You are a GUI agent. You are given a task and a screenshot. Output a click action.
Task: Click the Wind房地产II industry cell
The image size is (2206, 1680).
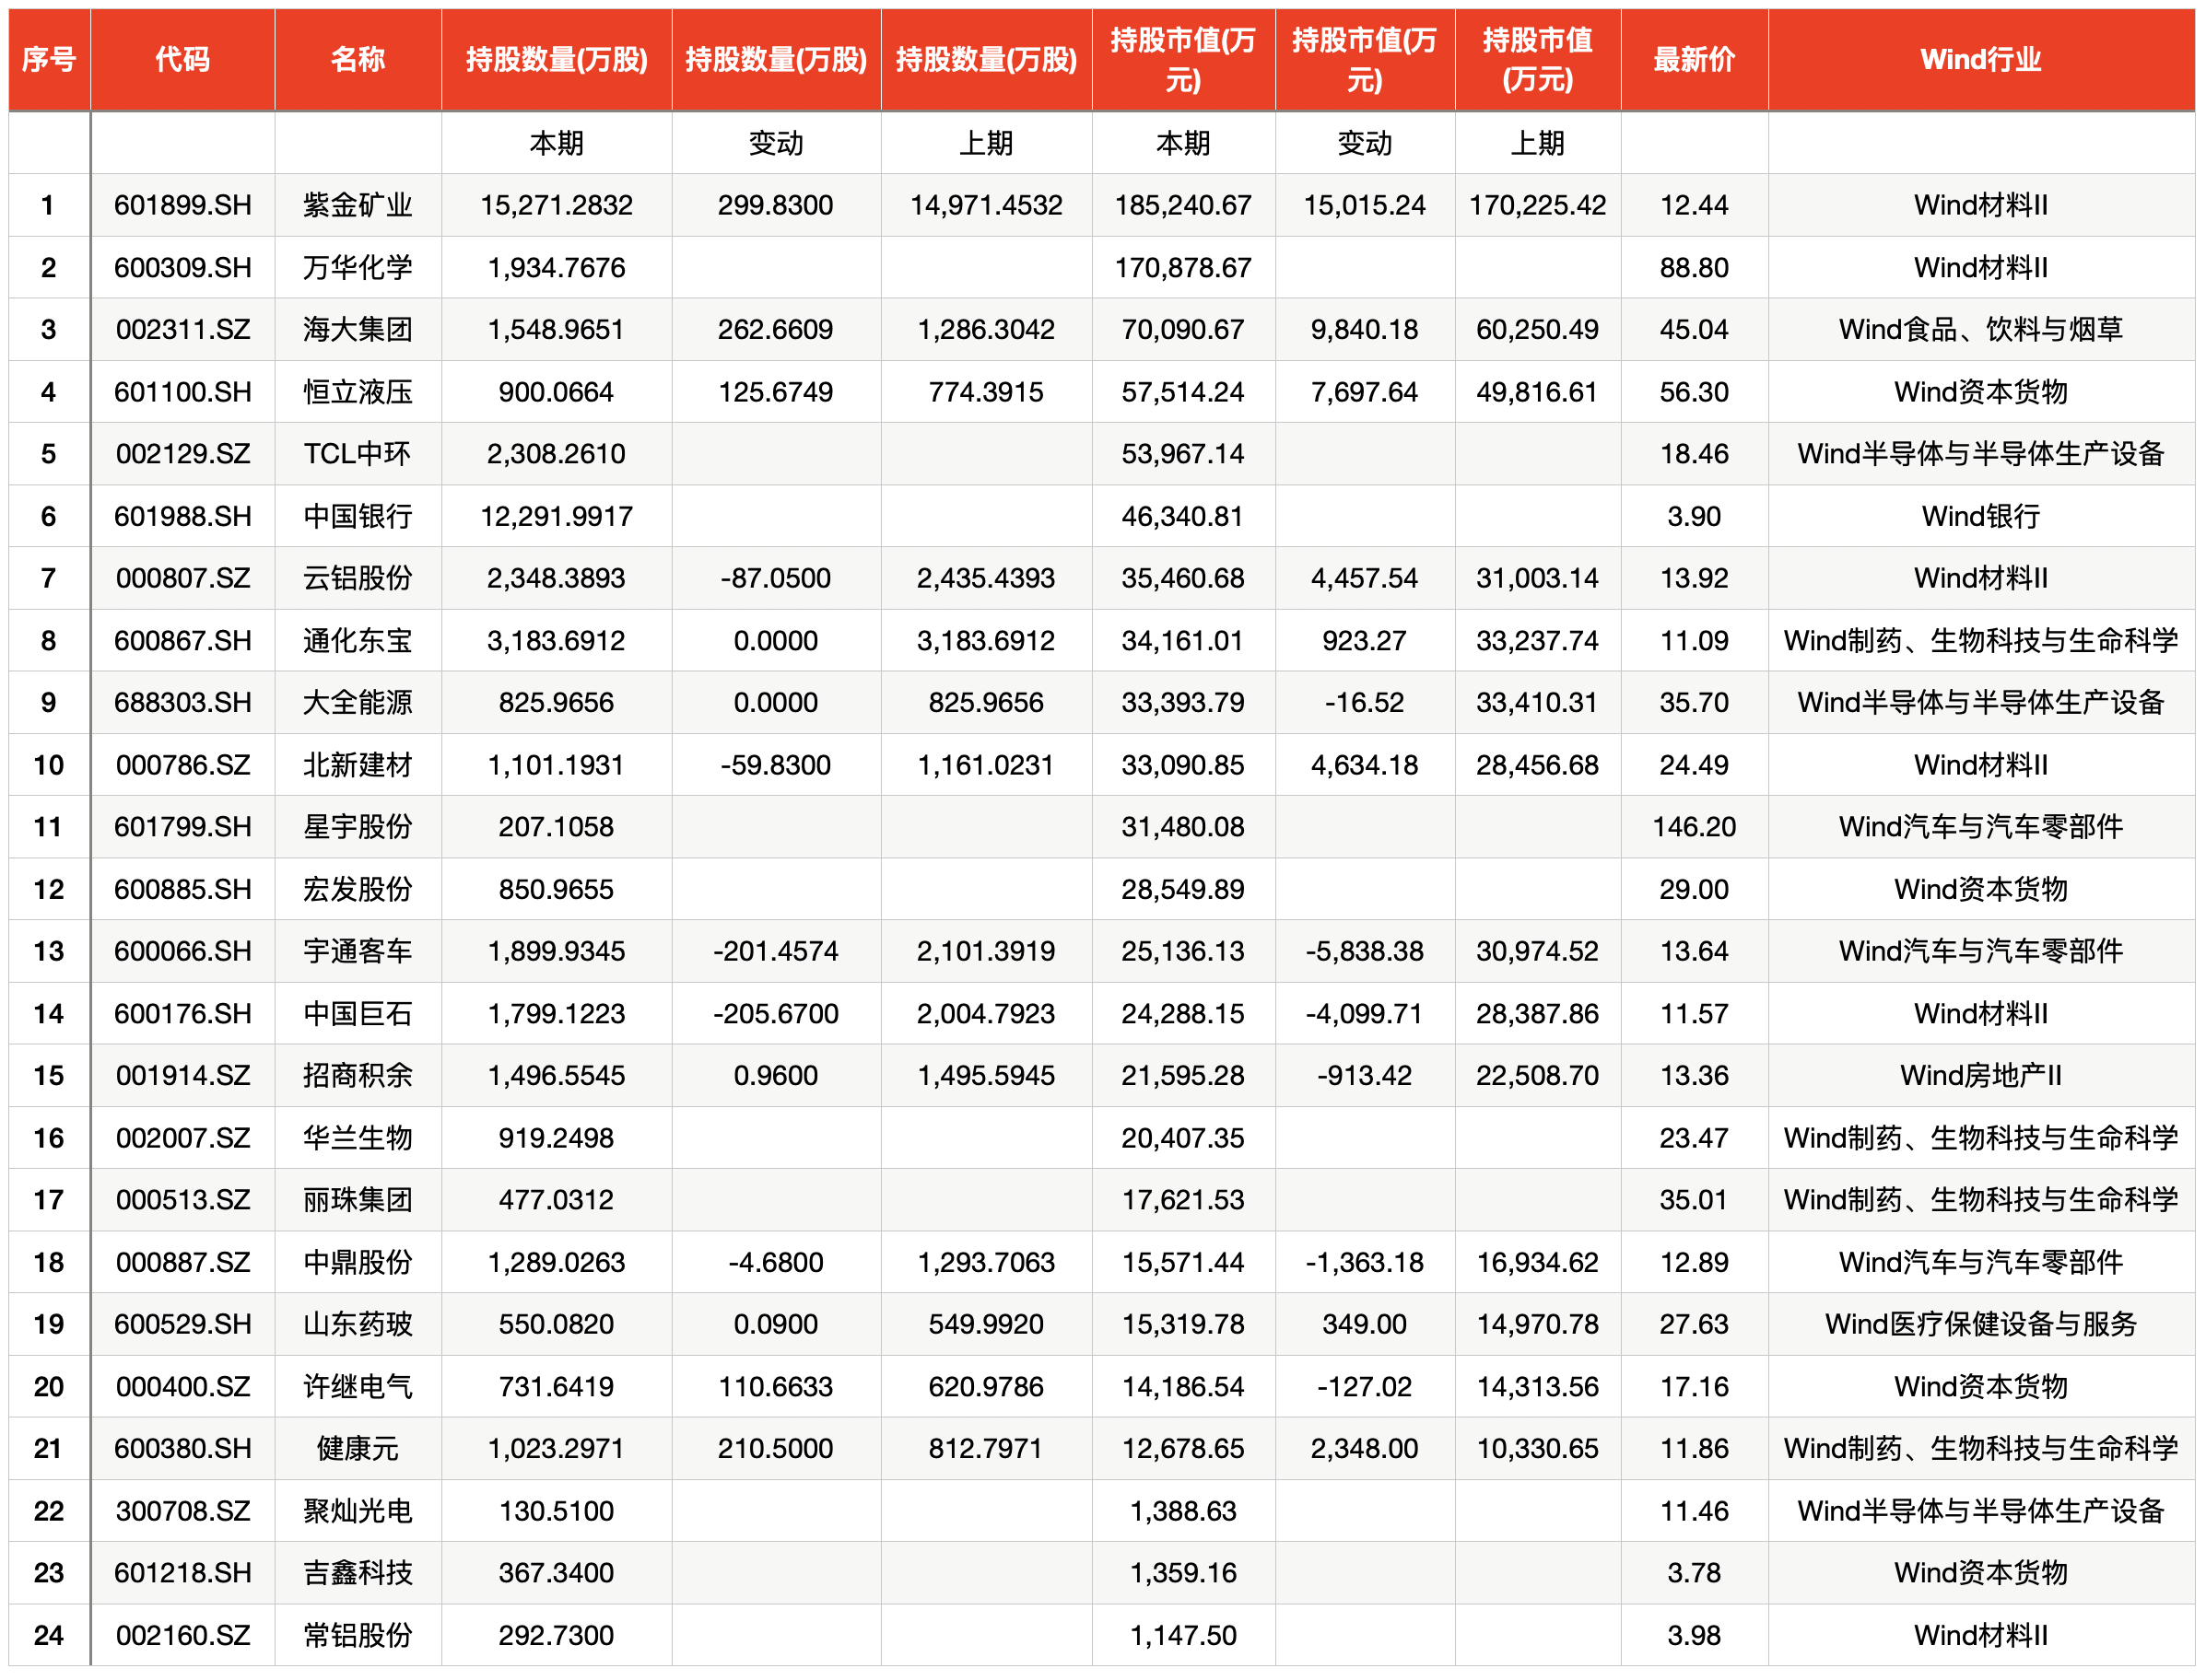(x=1982, y=1076)
